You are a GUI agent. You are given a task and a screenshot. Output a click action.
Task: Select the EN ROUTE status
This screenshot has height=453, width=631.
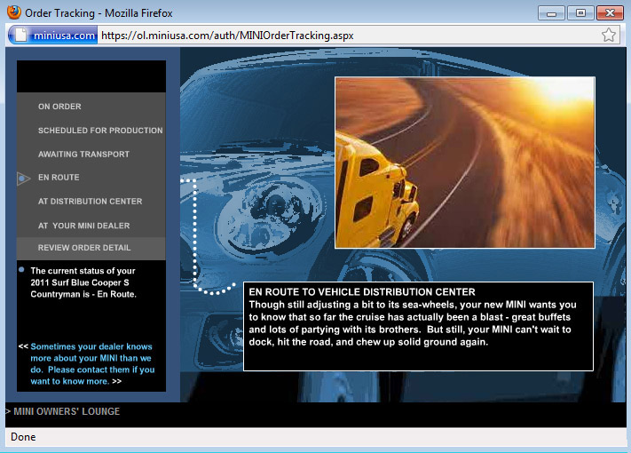point(59,178)
